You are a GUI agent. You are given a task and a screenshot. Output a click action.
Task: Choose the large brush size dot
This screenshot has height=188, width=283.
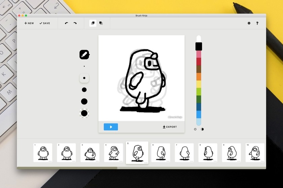[84, 101]
